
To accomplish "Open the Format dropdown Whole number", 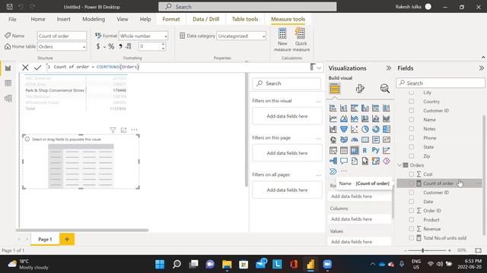I will coord(144,36).
